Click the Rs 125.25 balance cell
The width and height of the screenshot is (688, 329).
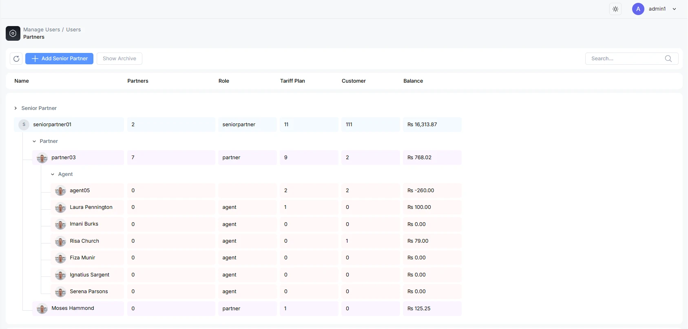tap(432, 309)
